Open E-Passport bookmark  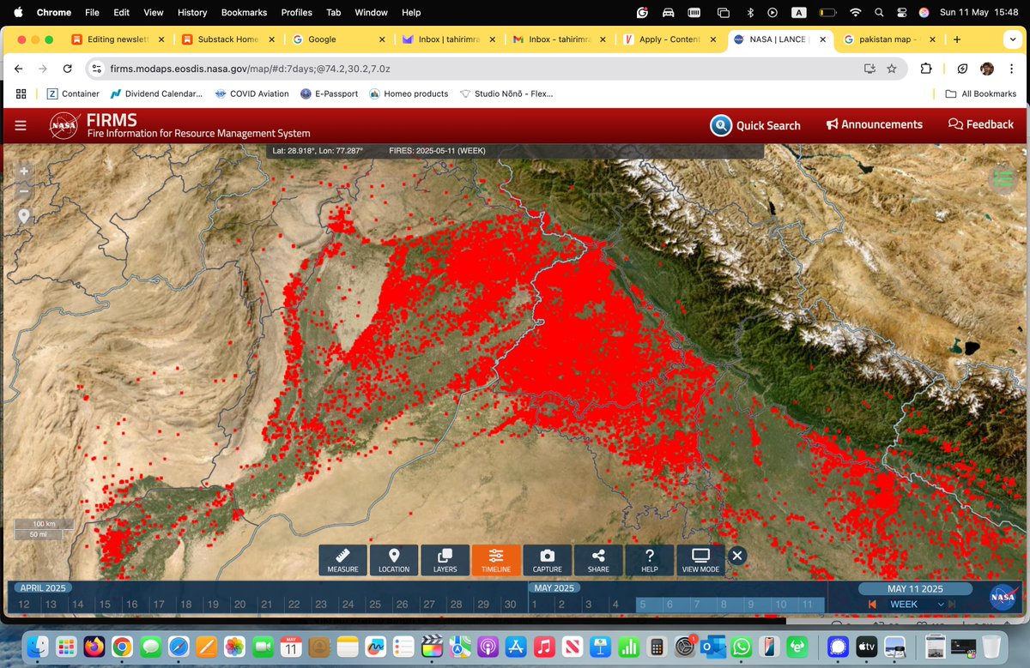[x=329, y=93]
